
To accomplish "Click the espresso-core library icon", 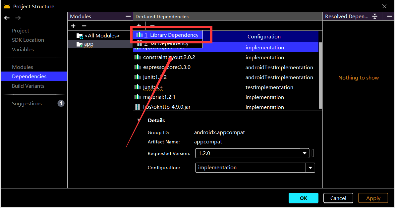I will (138, 67).
